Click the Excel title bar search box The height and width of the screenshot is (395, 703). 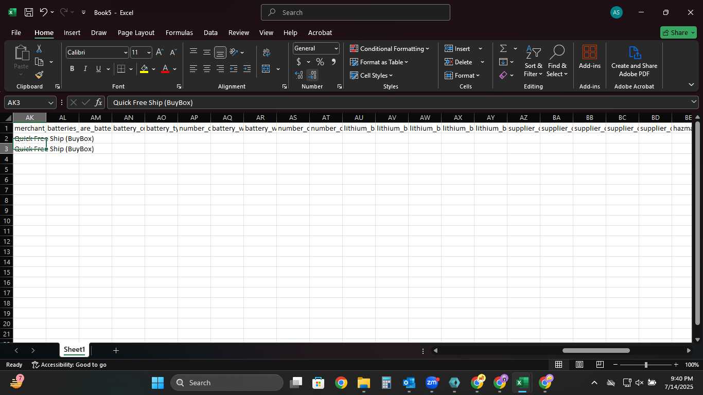(356, 12)
